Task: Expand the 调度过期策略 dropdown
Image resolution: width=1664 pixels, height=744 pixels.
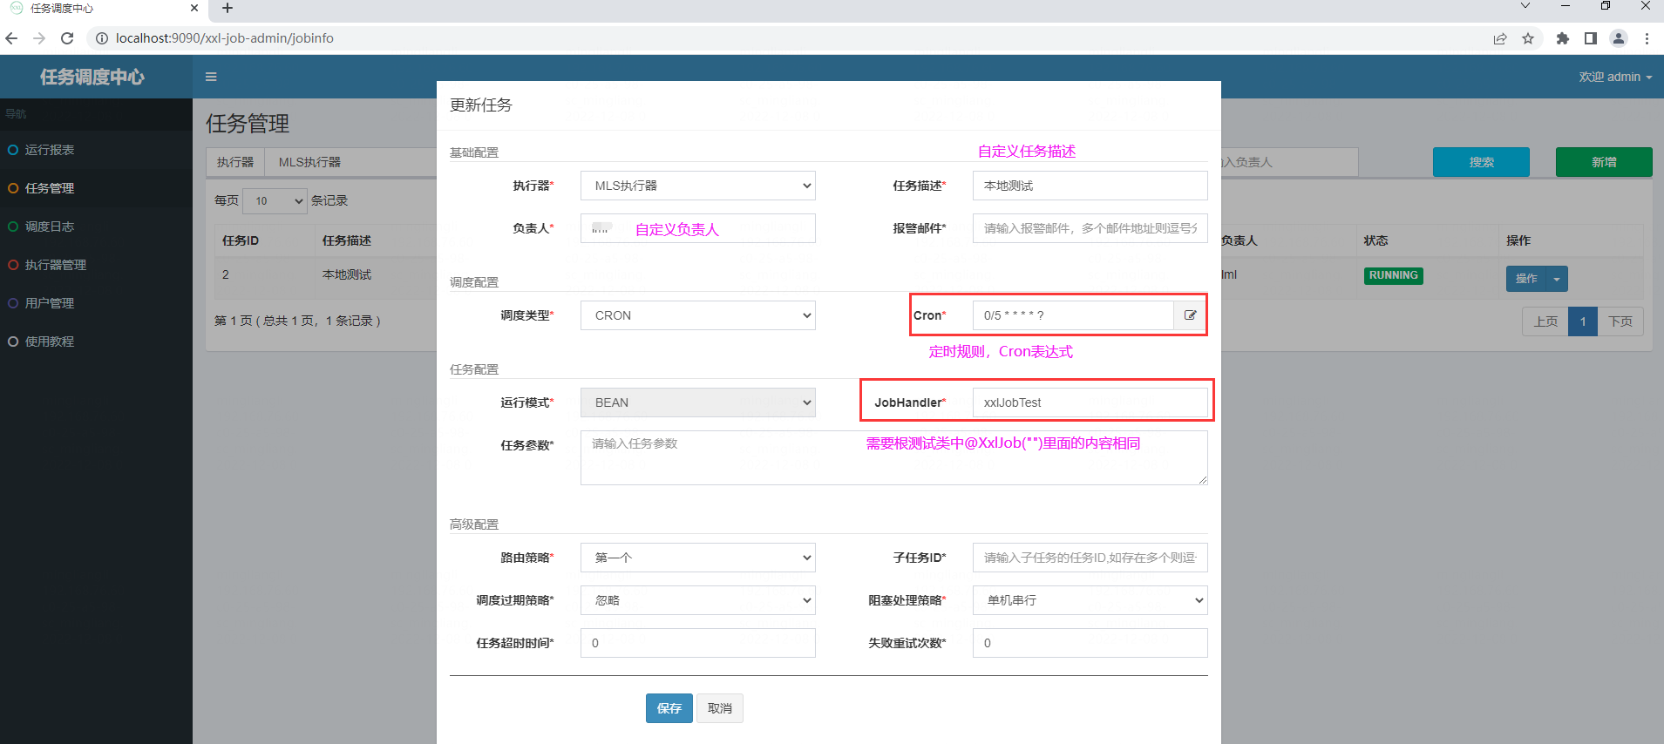Action: (698, 600)
